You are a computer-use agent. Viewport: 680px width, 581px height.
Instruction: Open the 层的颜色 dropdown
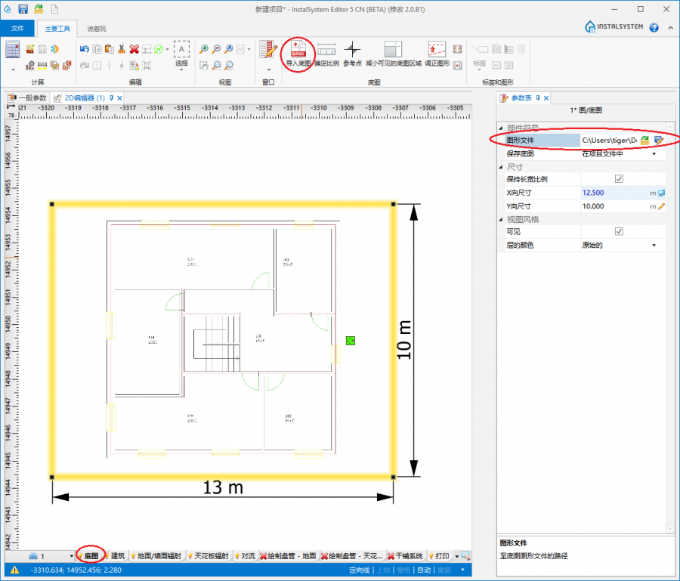(x=654, y=246)
